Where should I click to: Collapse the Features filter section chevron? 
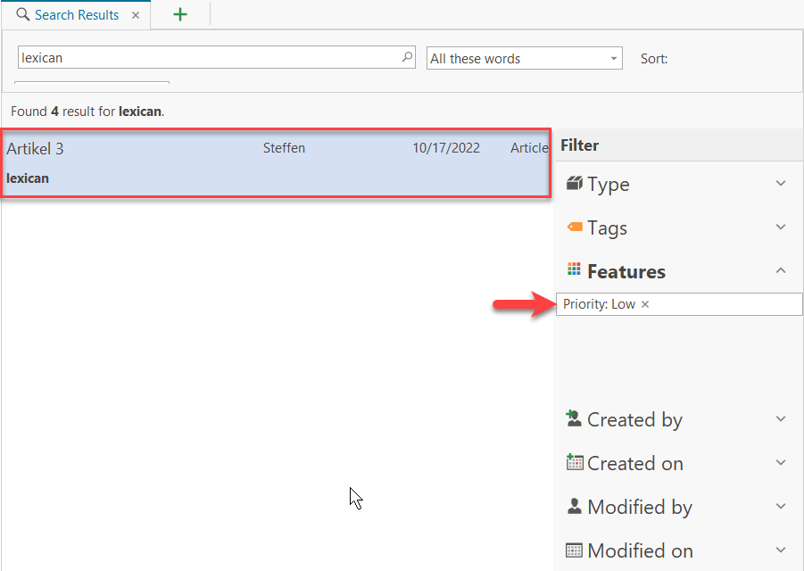pyautogui.click(x=781, y=270)
